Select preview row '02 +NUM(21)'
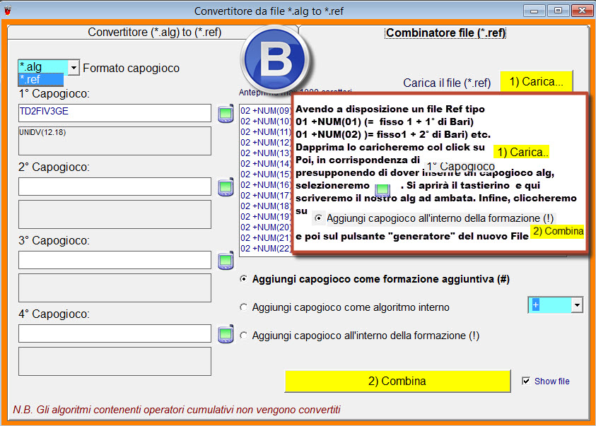The image size is (596, 426). coord(266,238)
